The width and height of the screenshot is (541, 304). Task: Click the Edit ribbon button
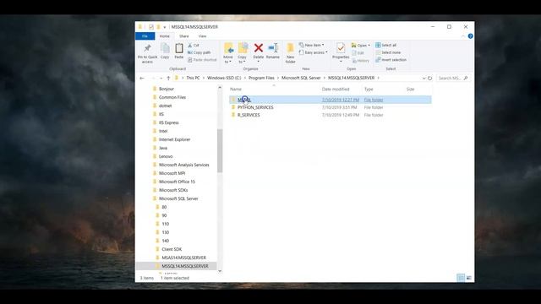[358, 52]
